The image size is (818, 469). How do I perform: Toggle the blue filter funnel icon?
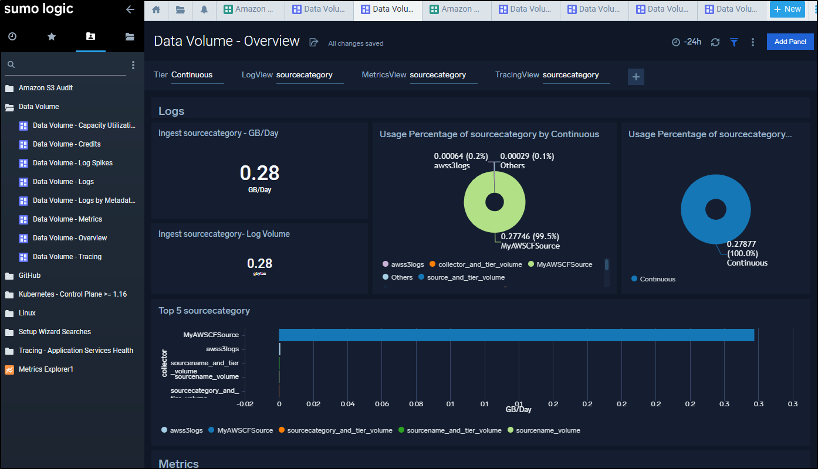pyautogui.click(x=734, y=42)
